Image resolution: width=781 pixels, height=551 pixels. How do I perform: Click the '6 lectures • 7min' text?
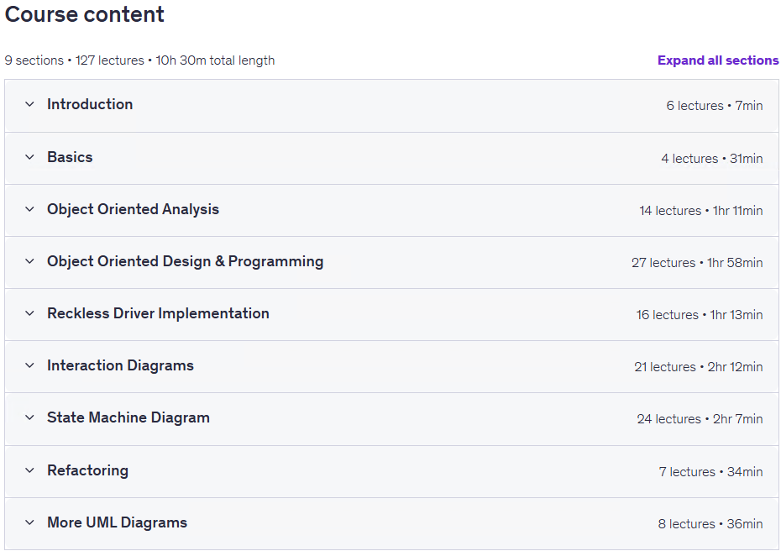(x=715, y=106)
